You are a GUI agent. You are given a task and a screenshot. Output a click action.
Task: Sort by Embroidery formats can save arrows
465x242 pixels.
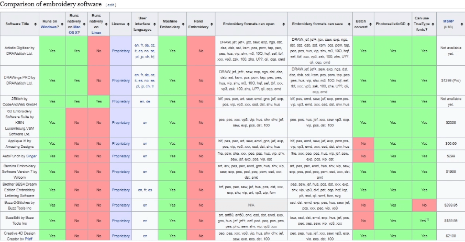(x=349, y=24)
